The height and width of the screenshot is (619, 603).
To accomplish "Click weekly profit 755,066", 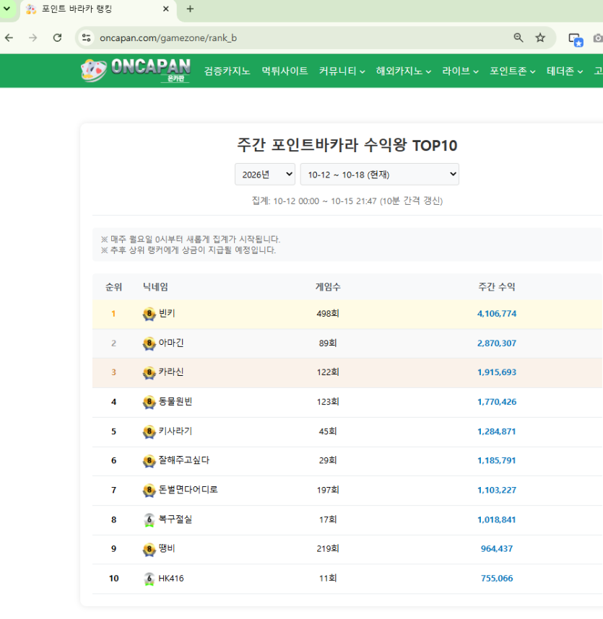I will pos(497,579).
